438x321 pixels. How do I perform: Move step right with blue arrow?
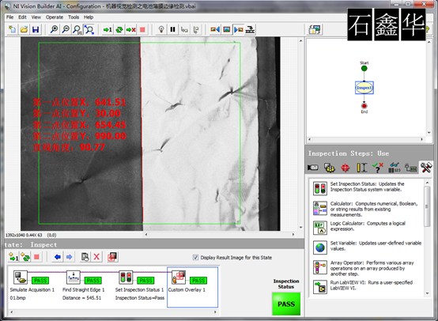[70, 257]
